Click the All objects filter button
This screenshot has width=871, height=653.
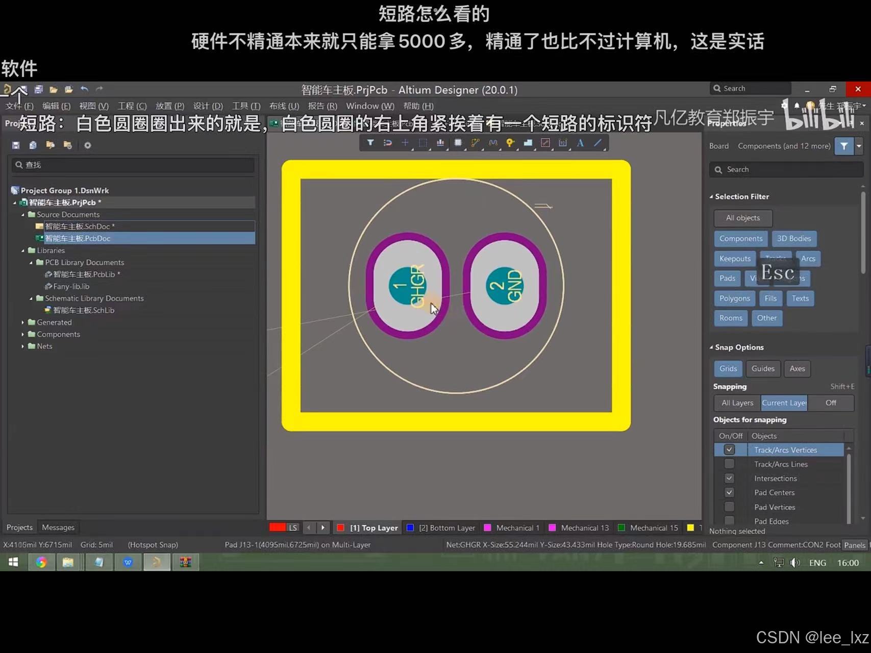pos(743,218)
